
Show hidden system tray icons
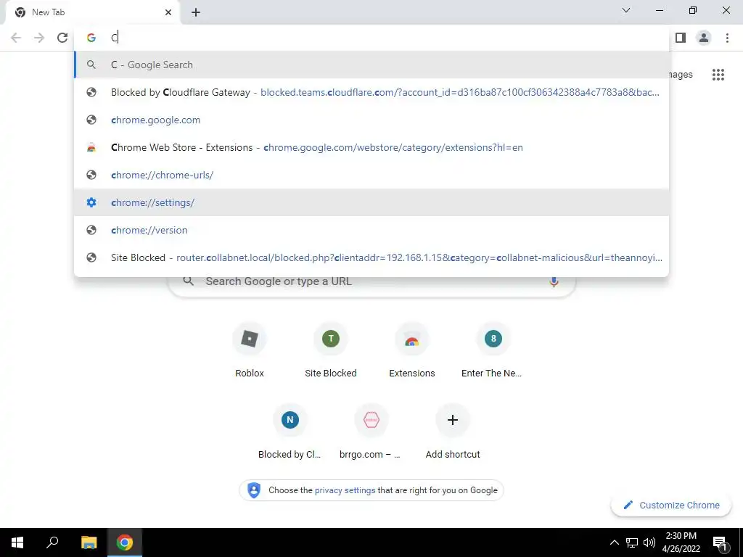[x=614, y=542]
